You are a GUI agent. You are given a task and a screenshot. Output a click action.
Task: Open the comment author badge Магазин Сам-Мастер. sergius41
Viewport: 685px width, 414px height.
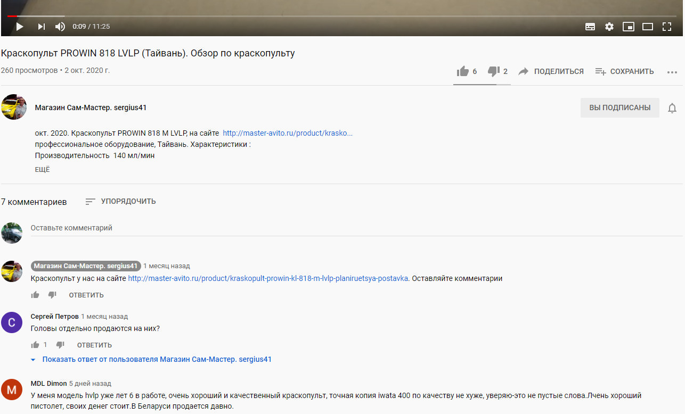coord(86,266)
